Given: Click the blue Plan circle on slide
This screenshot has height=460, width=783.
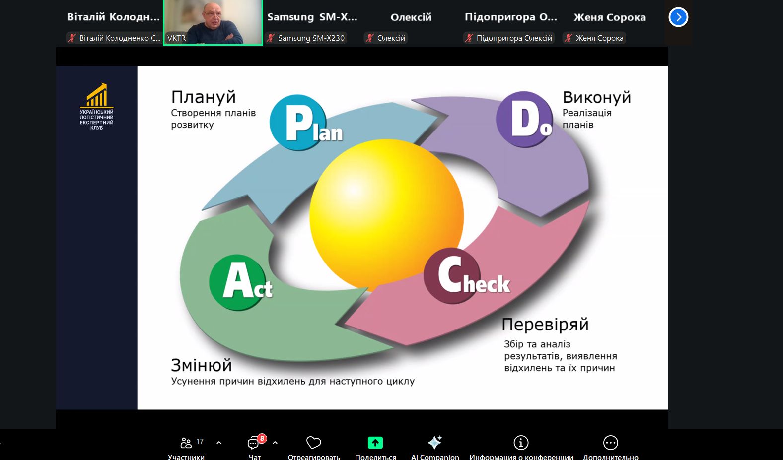Looking at the screenshot, I should (x=298, y=123).
